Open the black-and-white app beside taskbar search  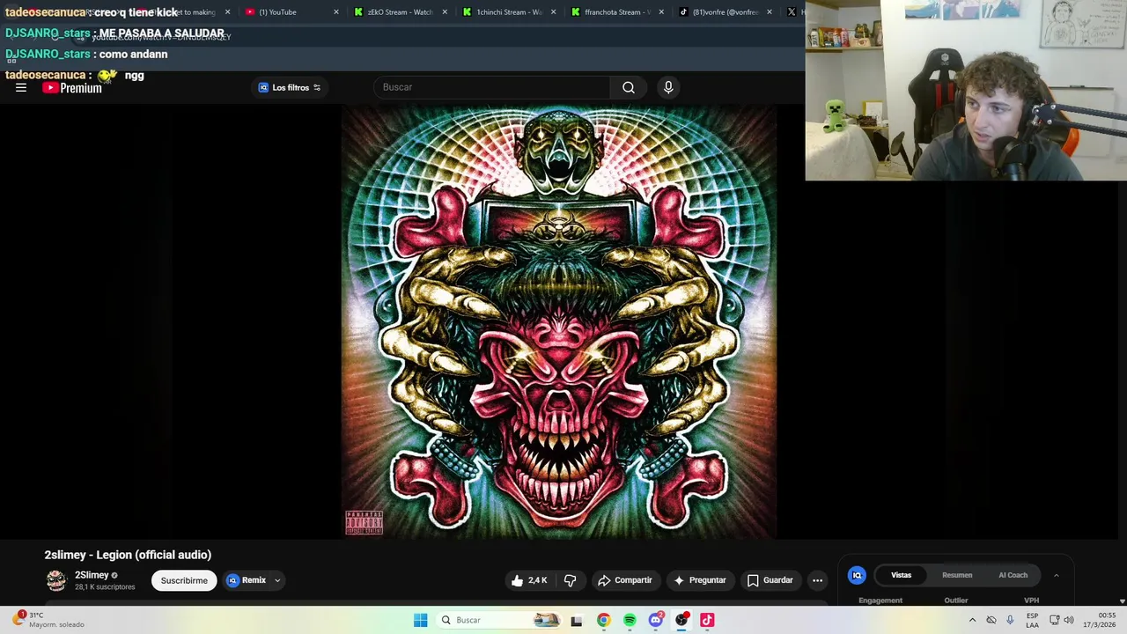click(x=576, y=620)
